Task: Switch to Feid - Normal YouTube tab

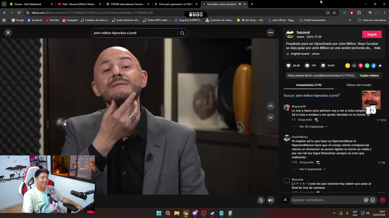Action: (79, 4)
